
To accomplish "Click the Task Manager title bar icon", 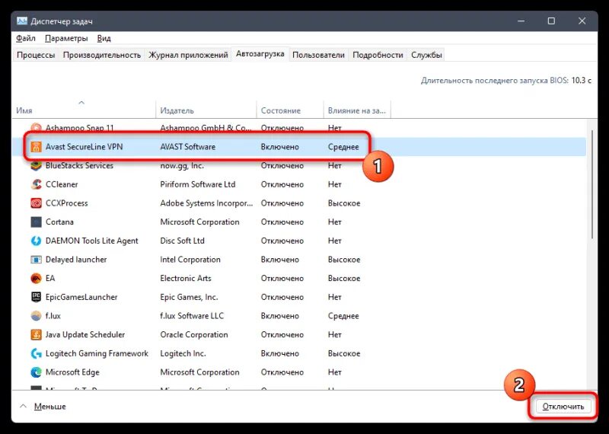I will (22, 21).
